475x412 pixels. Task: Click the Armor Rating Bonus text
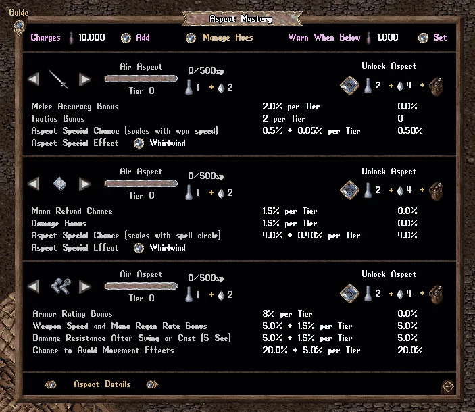tap(72, 314)
